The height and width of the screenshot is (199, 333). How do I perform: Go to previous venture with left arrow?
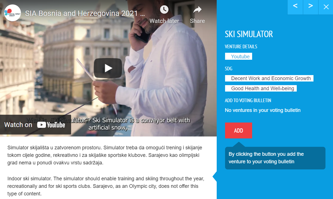coord(295,6)
